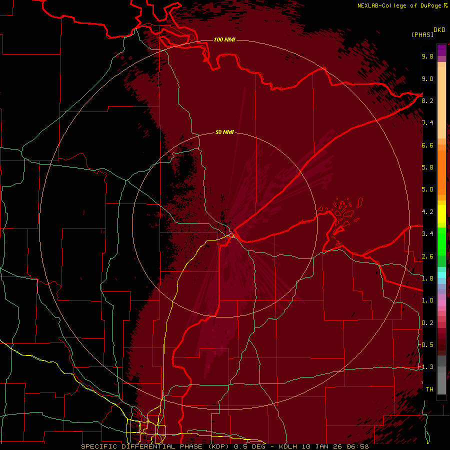Click the DKD label above the color scale
The image size is (450, 450).
click(439, 30)
